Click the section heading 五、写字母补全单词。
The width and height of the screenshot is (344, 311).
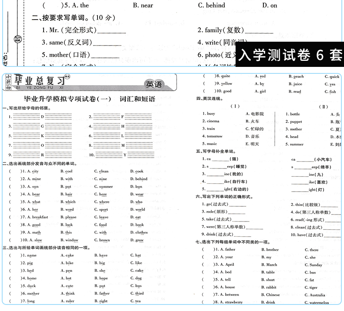tap(216, 151)
